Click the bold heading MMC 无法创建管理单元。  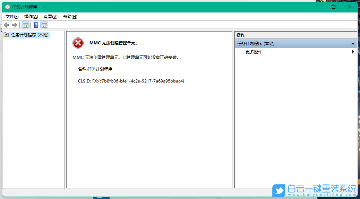pos(113,43)
